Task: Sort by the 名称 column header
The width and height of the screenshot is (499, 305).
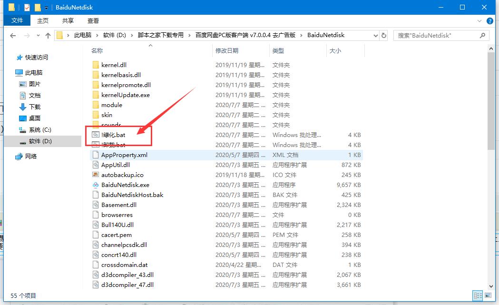Action: 97,50
